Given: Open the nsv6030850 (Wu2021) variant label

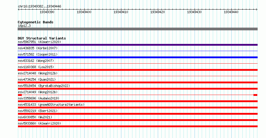Looking at the screenshot, I should [x=35, y=117].
